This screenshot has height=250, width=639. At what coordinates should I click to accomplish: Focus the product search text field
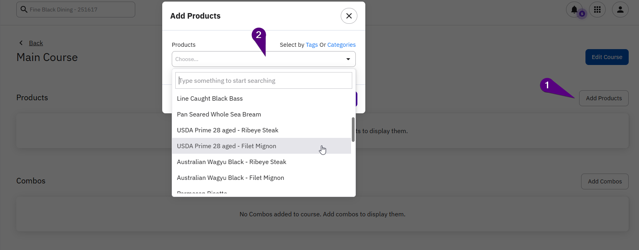pos(264,81)
